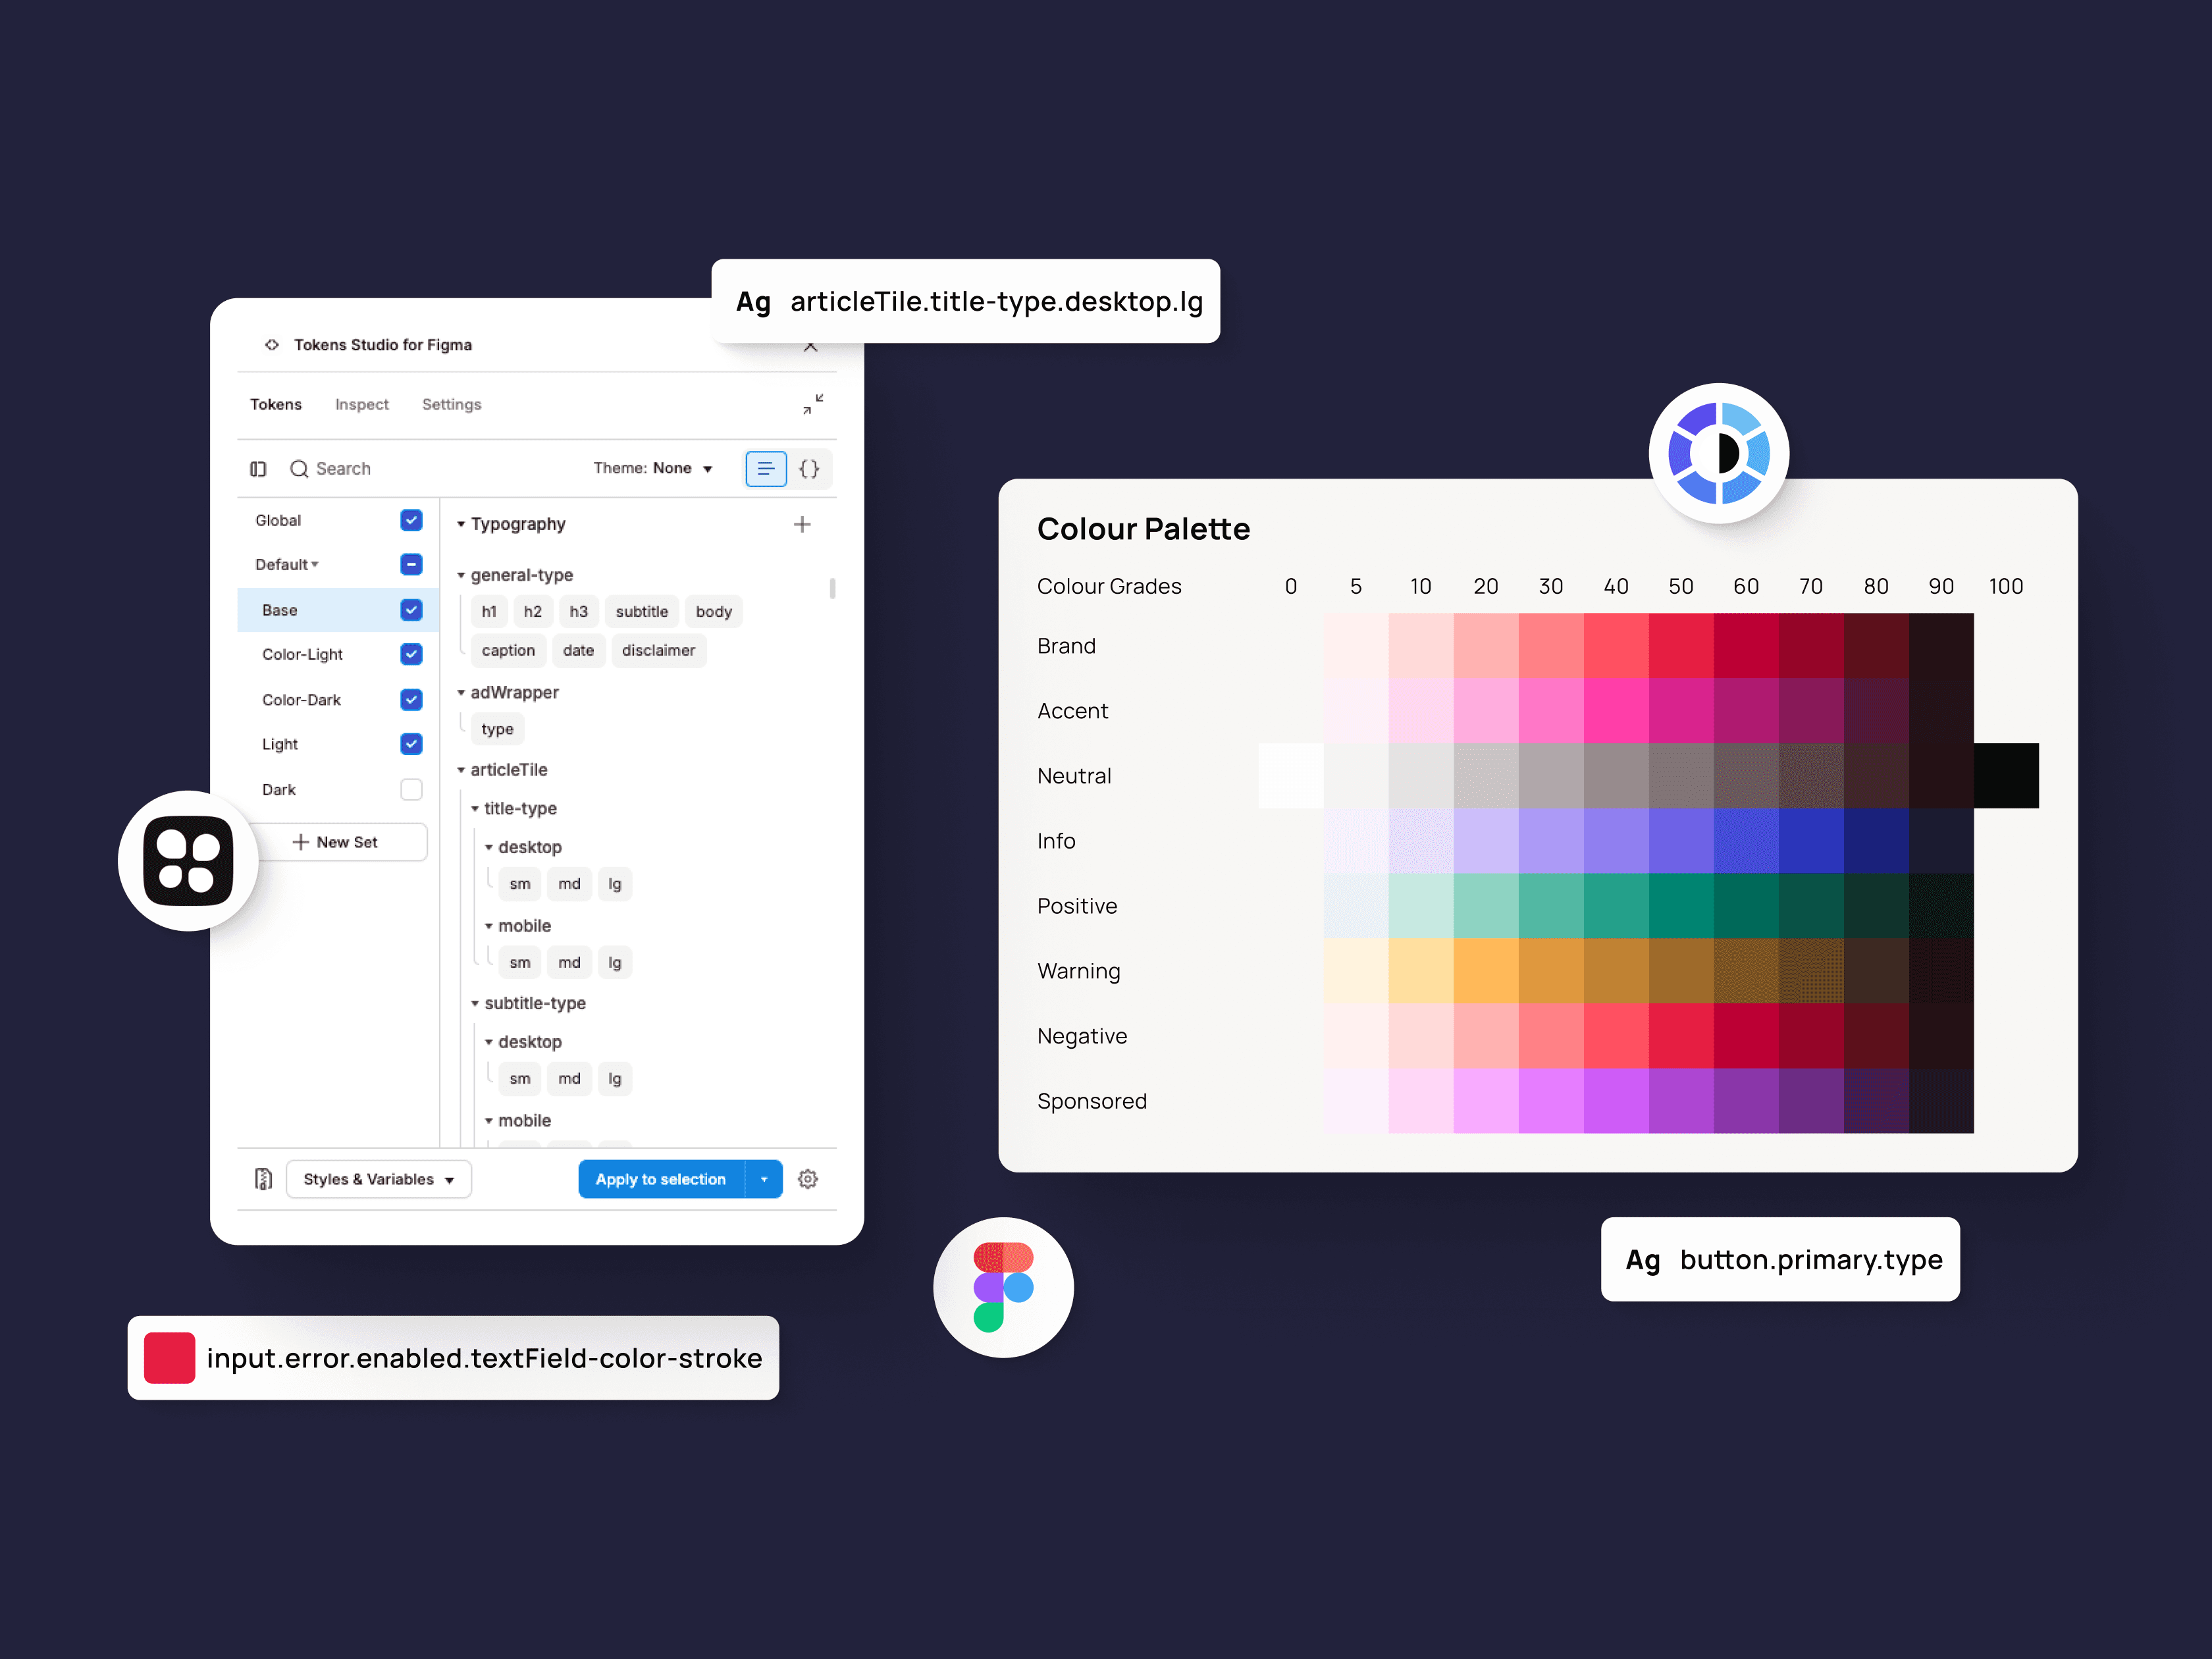Uncheck the Color-Dark set checkbox
Viewport: 2212px width, 1659px height.
[x=411, y=700]
